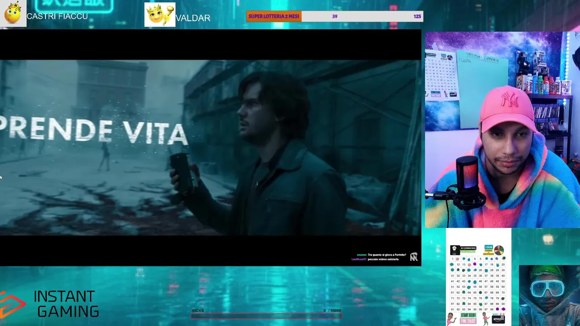580x326 pixels.
Task: Click the waving cartoon character at board bottom-left
Action: 451,319
